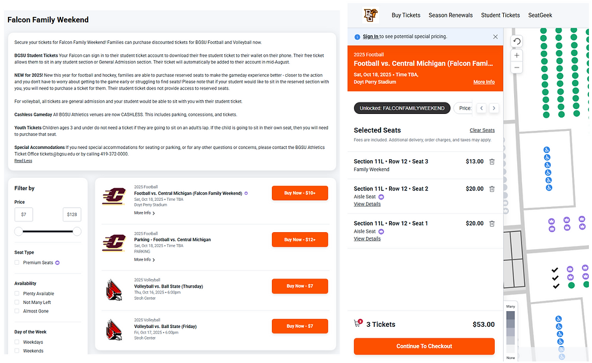The image size is (592, 363).
Task: Tick the Weekdays filter checkbox
Action: tap(17, 342)
